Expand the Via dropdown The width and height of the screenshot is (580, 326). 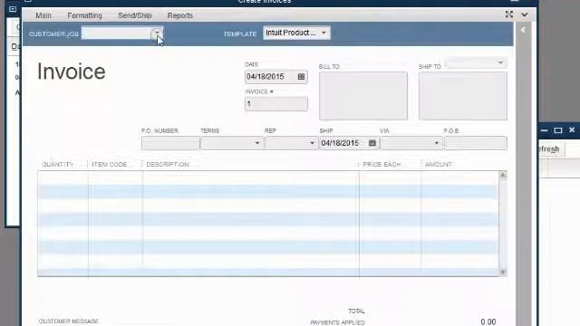coord(437,143)
